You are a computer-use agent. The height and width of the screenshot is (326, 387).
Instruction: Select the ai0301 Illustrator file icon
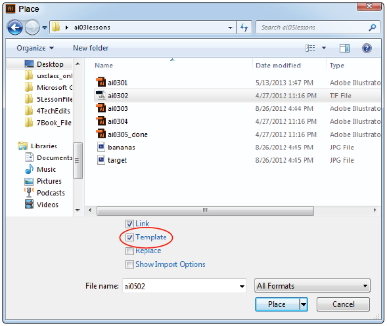(101, 82)
